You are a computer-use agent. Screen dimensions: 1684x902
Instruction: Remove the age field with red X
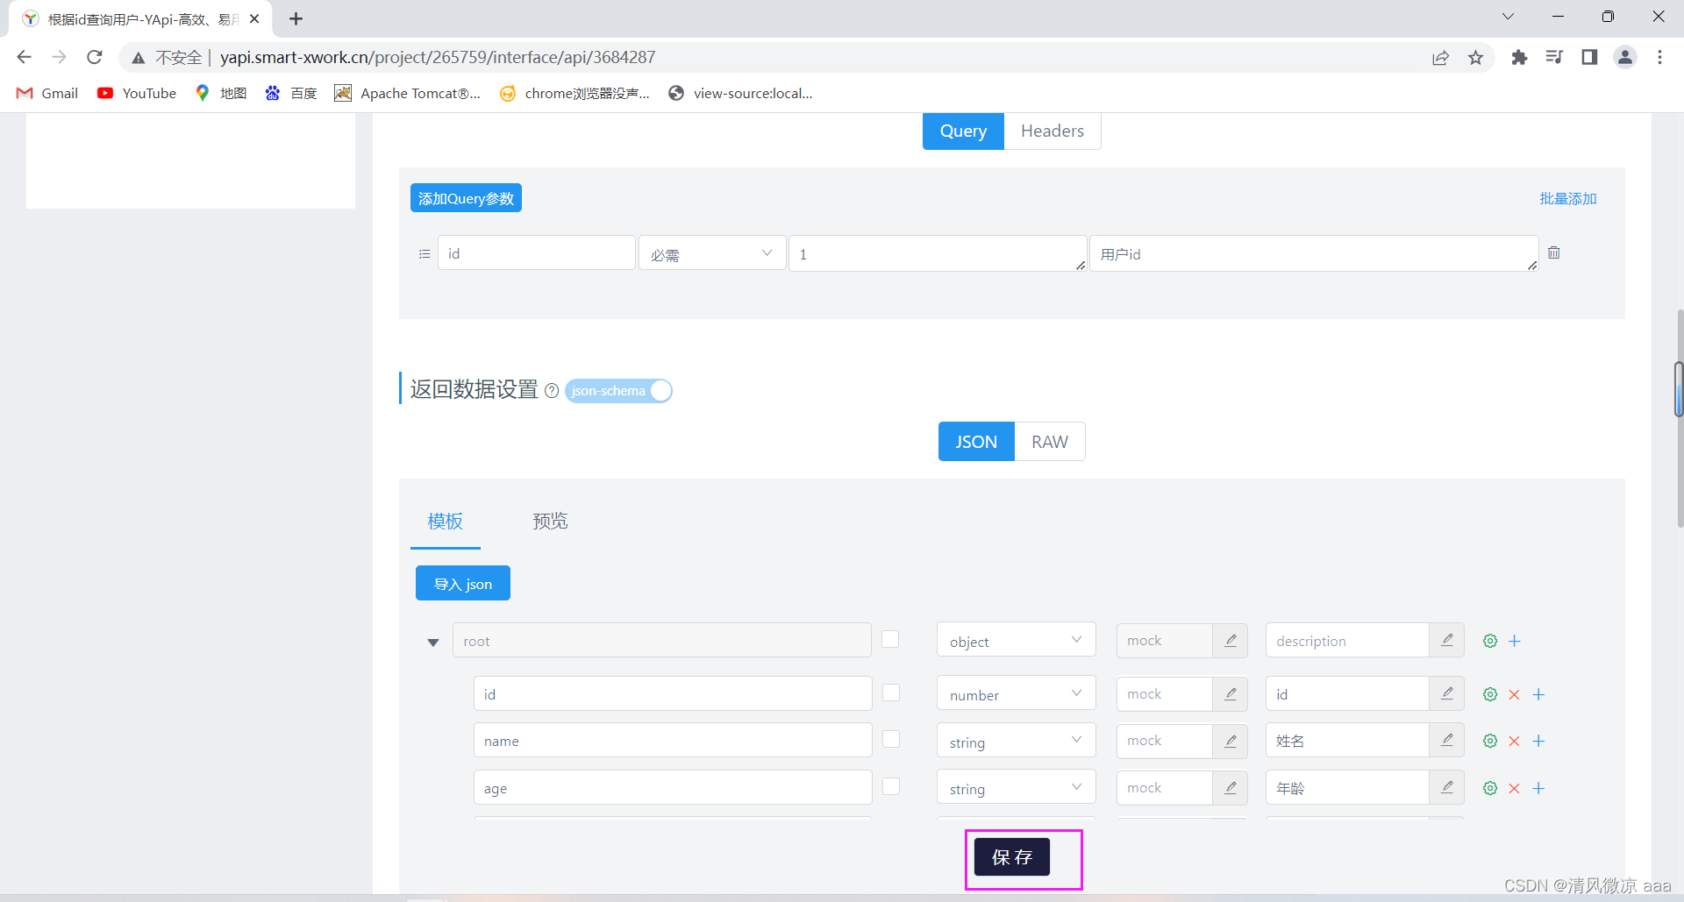tap(1514, 788)
